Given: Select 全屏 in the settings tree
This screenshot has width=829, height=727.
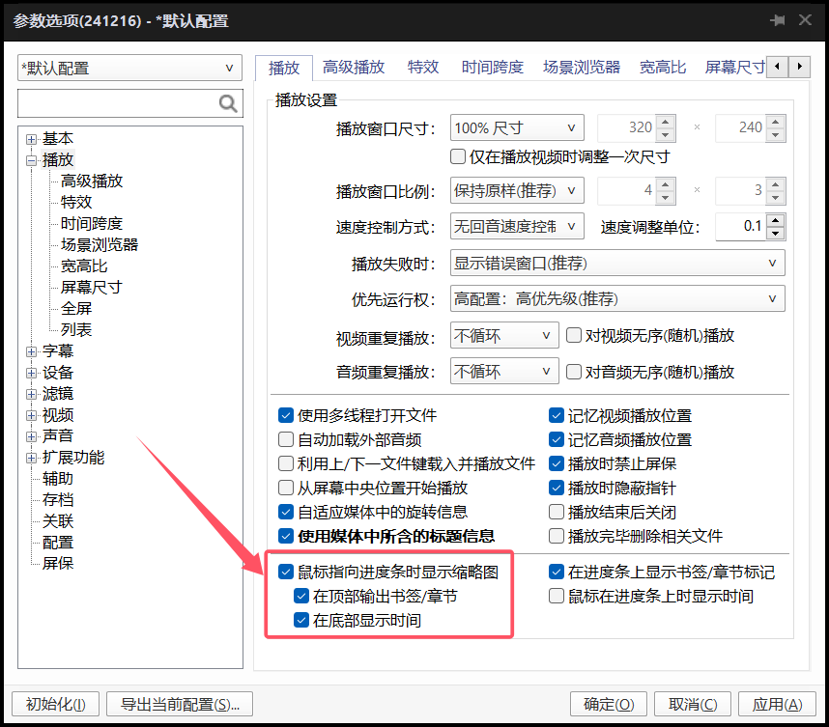Looking at the screenshot, I should 76,309.
